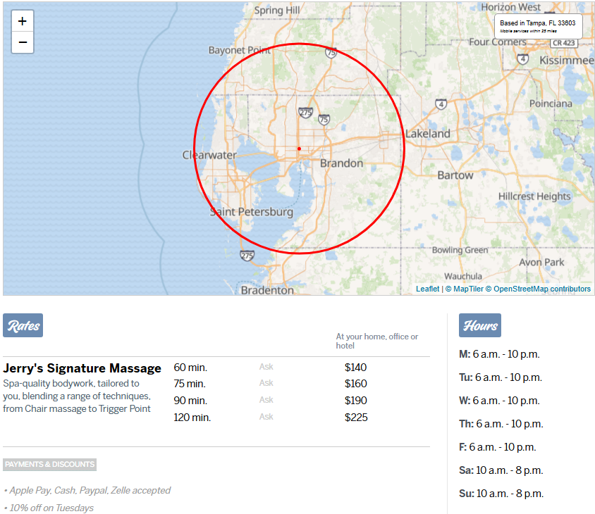Open OpenStreetMap contributors link
Image resolution: width=595 pixels, height=514 pixels.
[541, 289]
